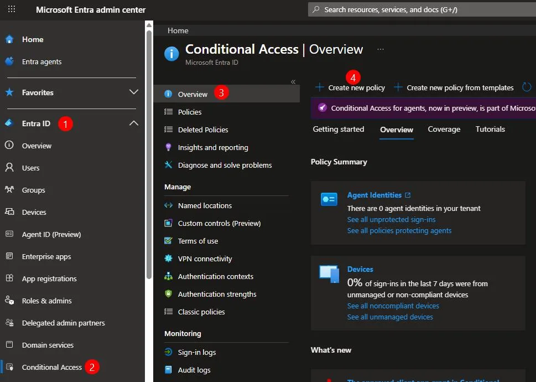Click Create new policy button
The image size is (536, 382).
350,88
